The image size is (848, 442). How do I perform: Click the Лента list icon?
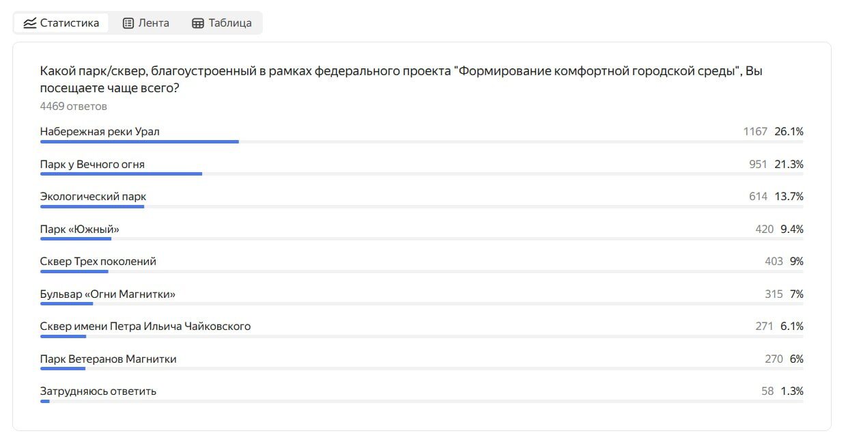128,23
